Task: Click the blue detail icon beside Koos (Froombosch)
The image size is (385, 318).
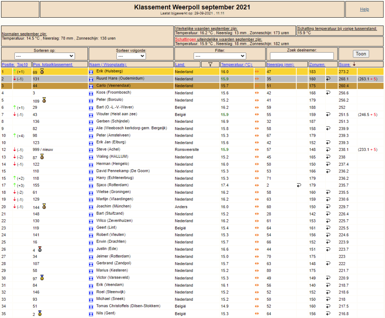Action: coord(91,93)
